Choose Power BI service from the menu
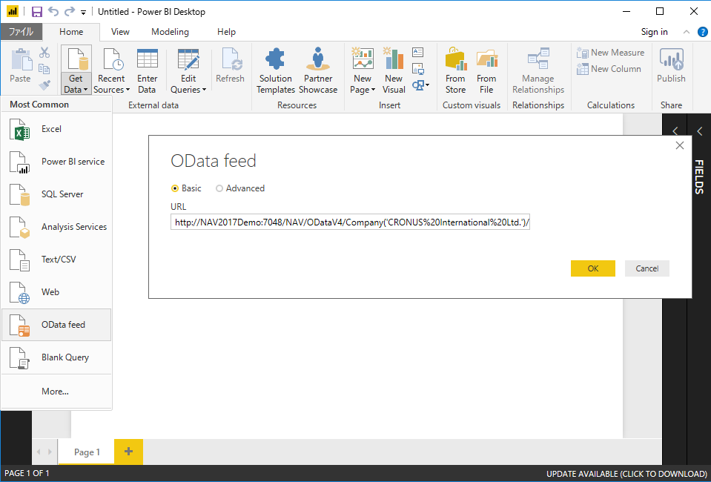The height and width of the screenshot is (482, 711). pos(56,162)
